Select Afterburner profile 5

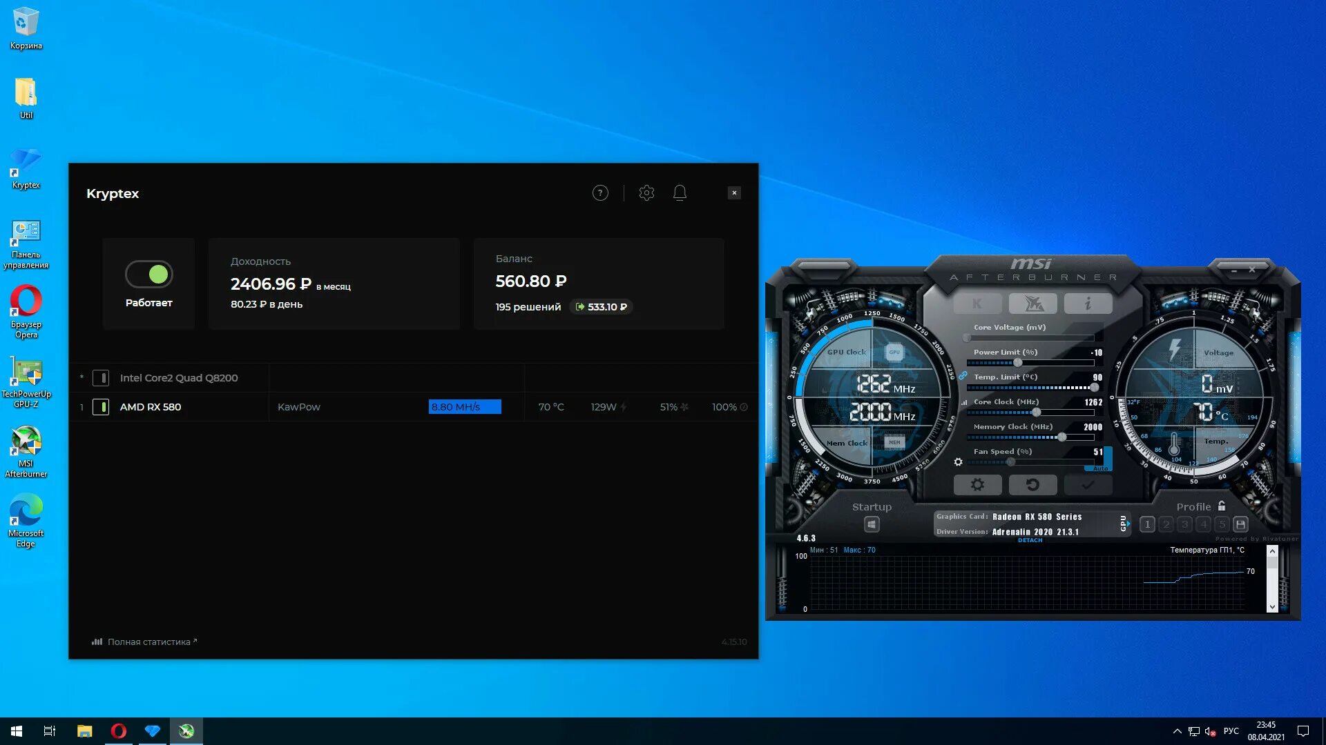click(1222, 524)
